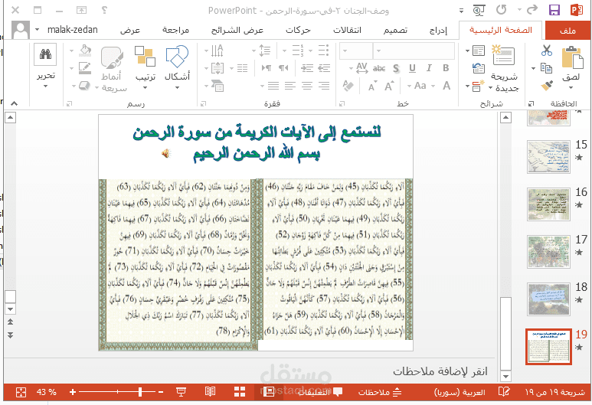
Task: Select the Cut scissors icon
Action: pyautogui.click(x=546, y=51)
